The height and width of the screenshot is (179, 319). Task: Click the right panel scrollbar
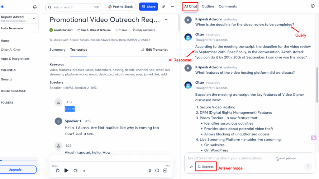[317, 85]
